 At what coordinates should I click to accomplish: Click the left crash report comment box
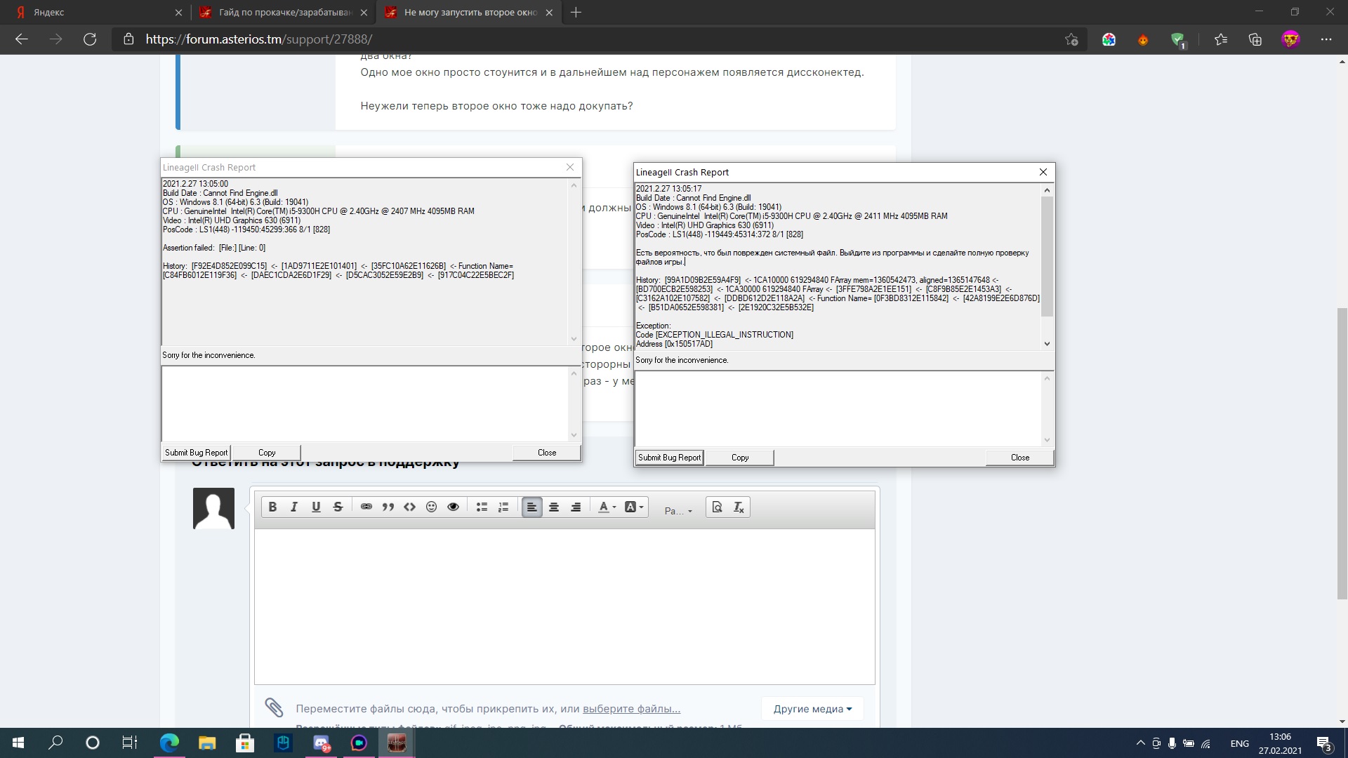(x=364, y=404)
